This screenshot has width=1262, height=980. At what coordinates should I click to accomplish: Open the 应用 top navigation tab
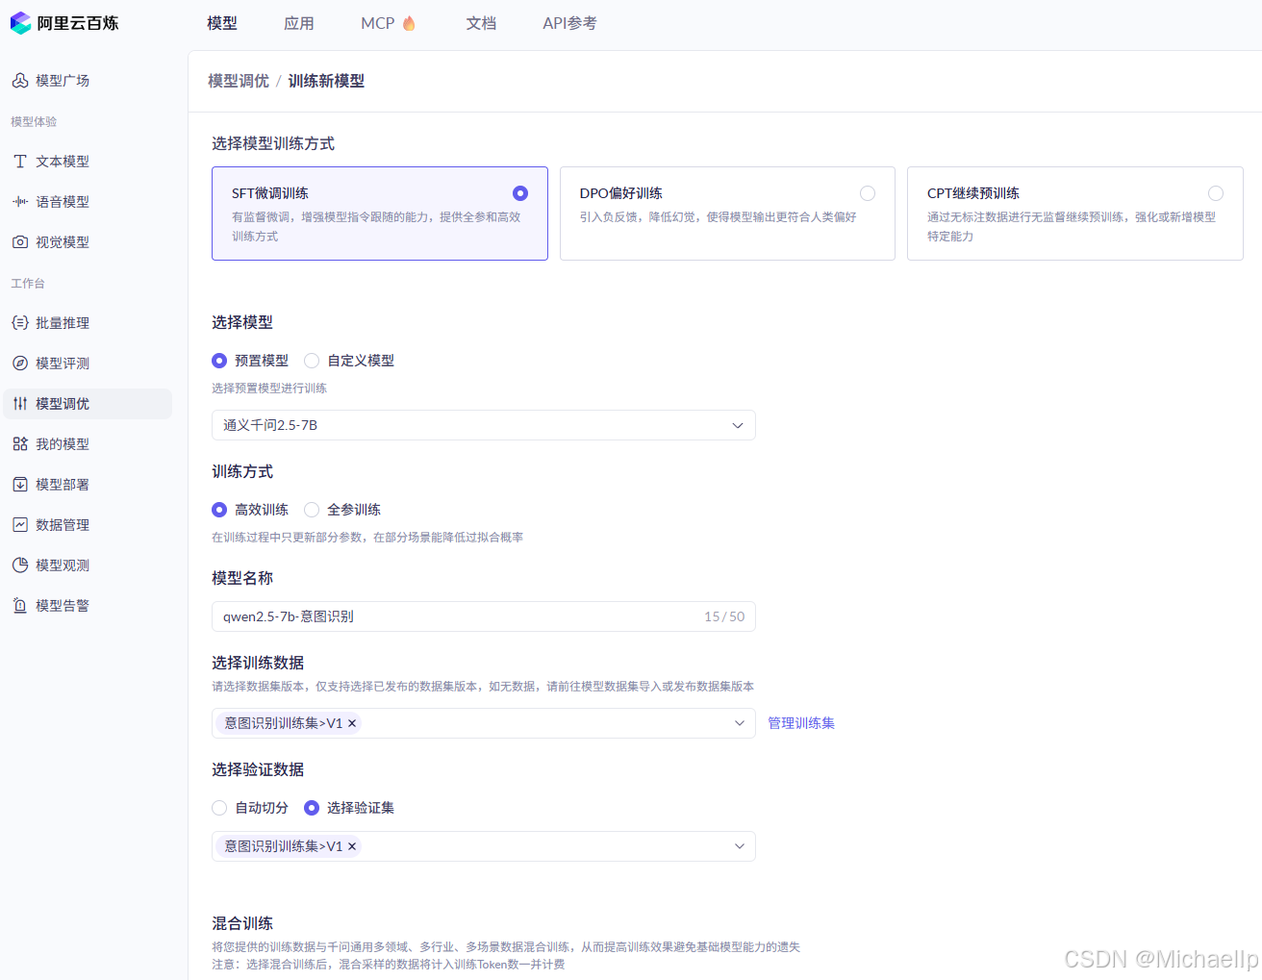pos(299,23)
